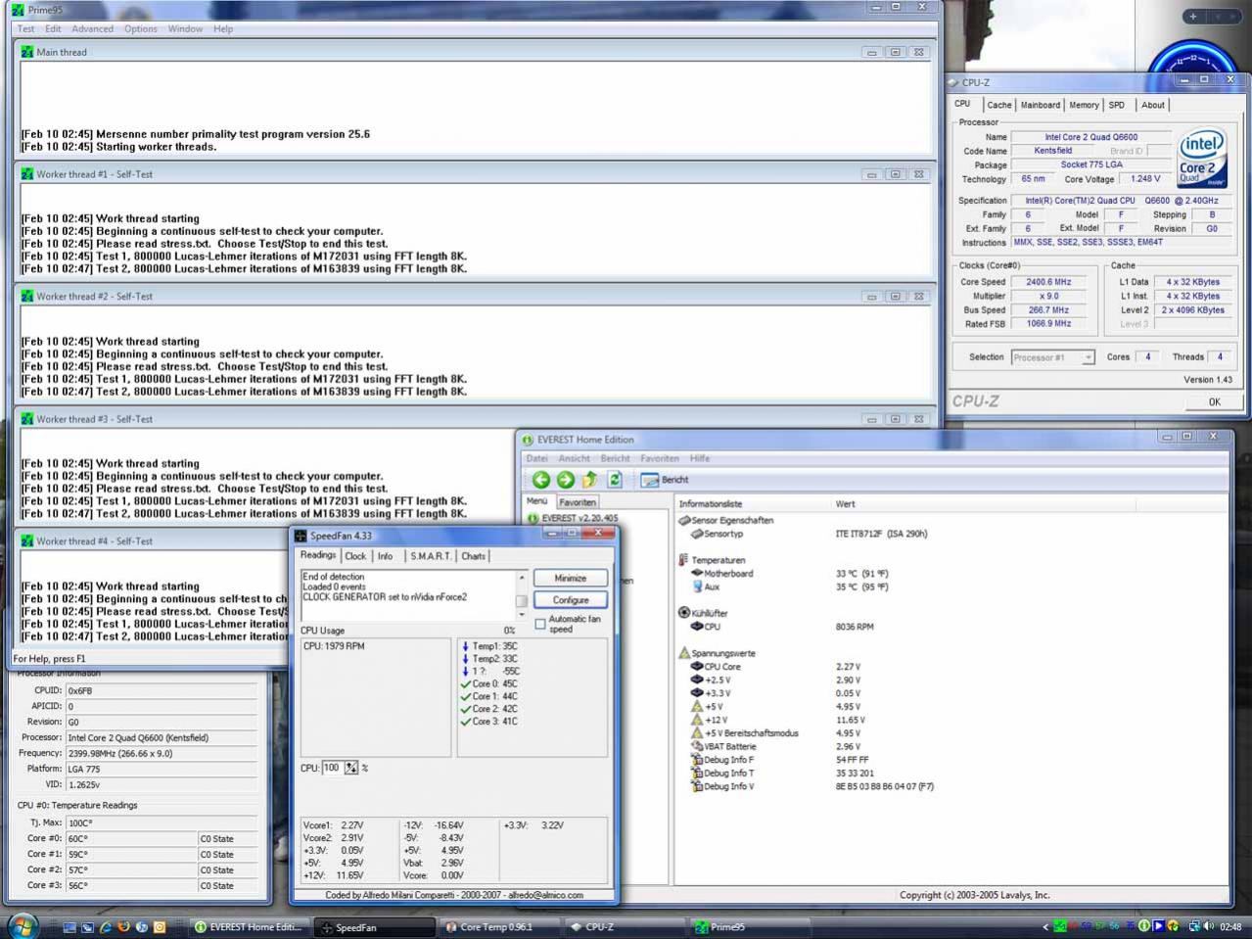Open the EVEREST Datei menu

coord(537,458)
